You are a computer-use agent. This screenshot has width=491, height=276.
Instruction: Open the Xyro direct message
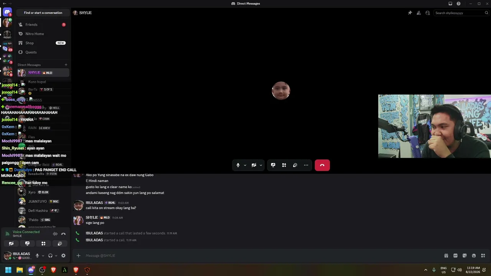[43, 192]
